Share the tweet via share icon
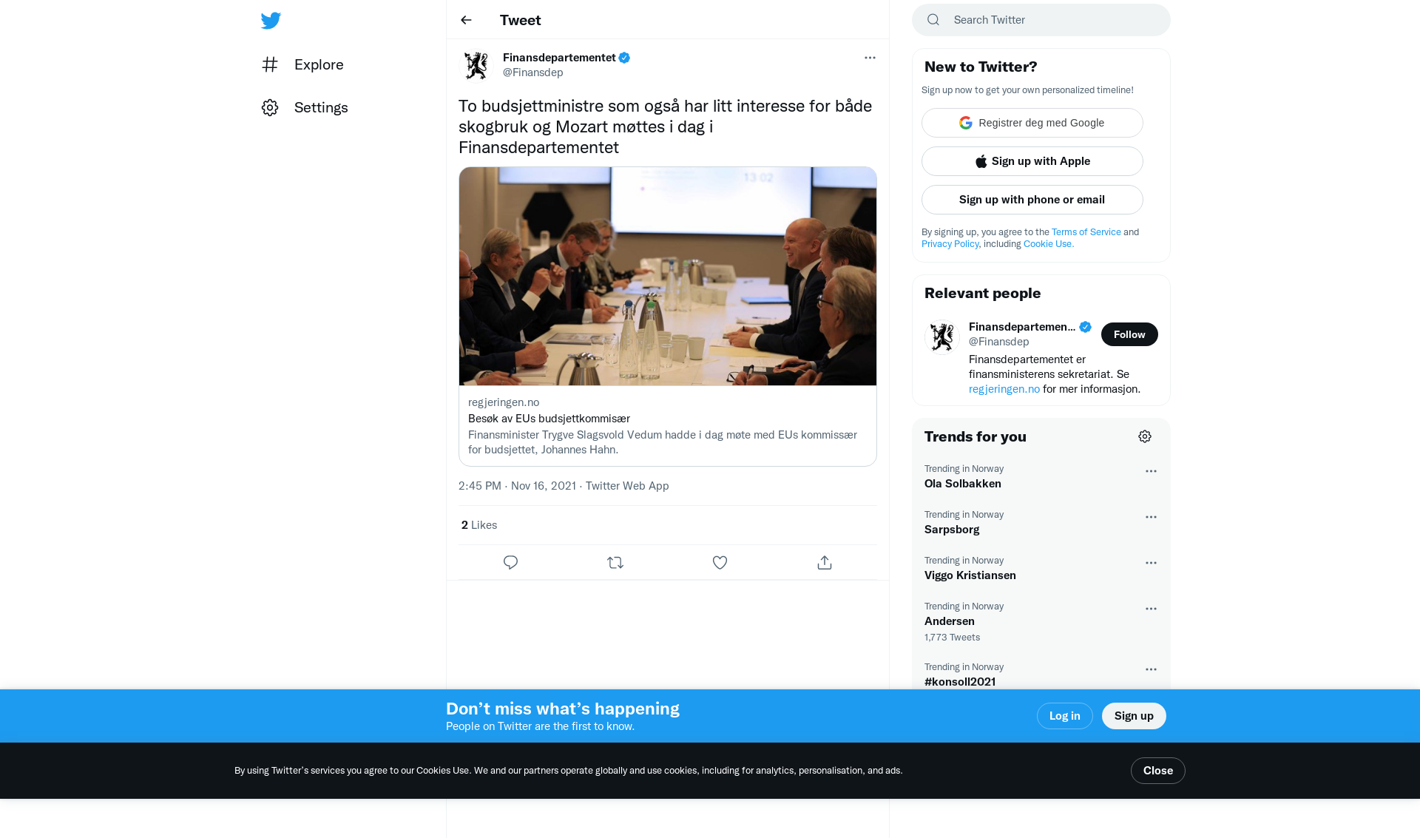This screenshot has width=1420, height=838. [x=825, y=563]
